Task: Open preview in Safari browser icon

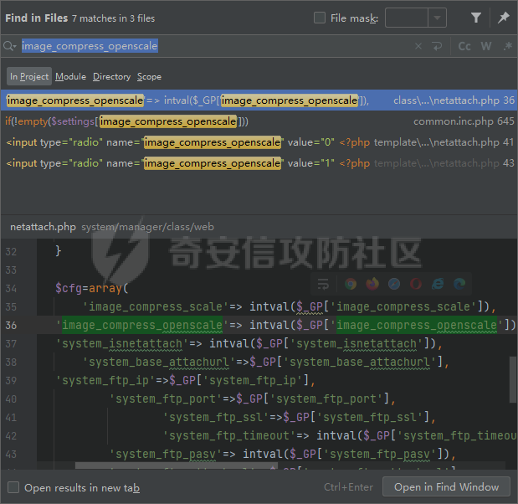Action: (394, 284)
